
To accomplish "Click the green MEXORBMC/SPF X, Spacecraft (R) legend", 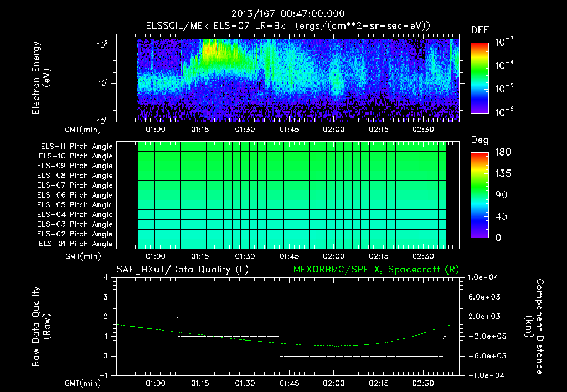I will coord(376,270).
